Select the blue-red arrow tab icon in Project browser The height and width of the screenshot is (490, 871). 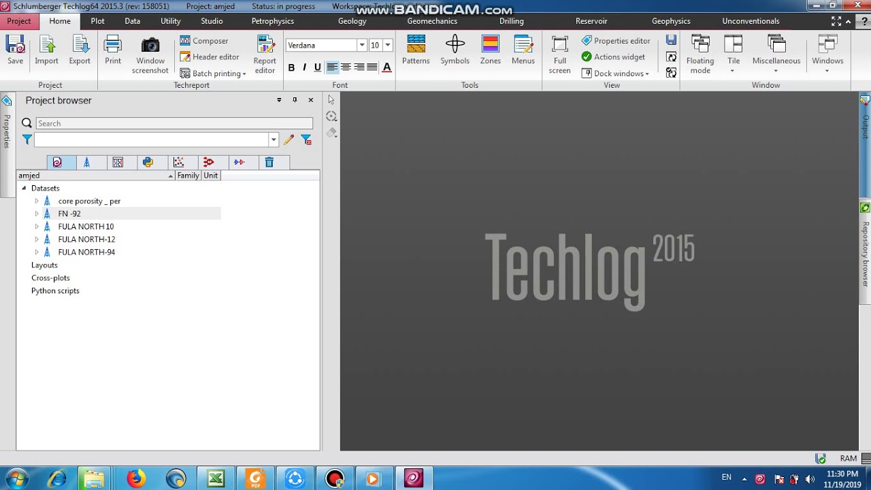pyautogui.click(x=239, y=162)
